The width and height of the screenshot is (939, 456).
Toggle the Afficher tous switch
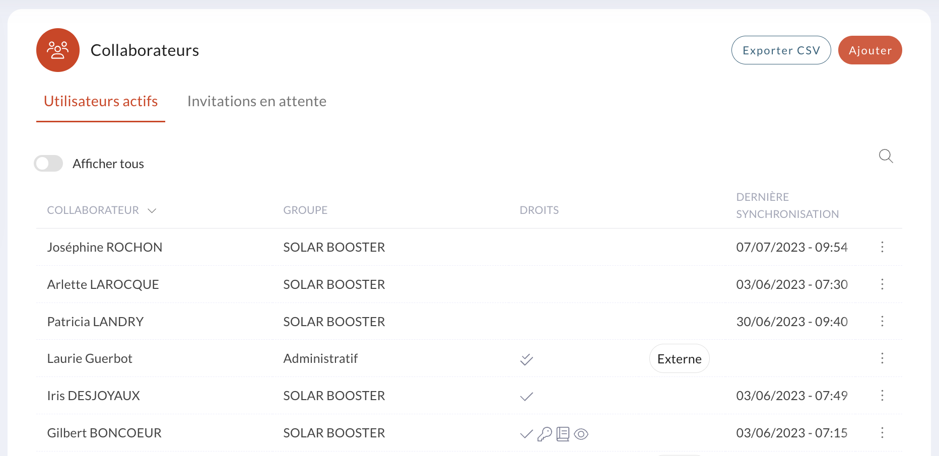(48, 164)
